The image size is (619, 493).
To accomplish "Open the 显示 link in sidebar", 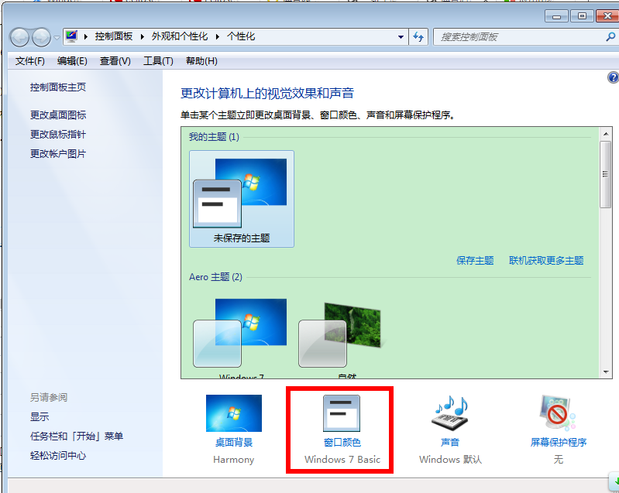I will click(40, 417).
